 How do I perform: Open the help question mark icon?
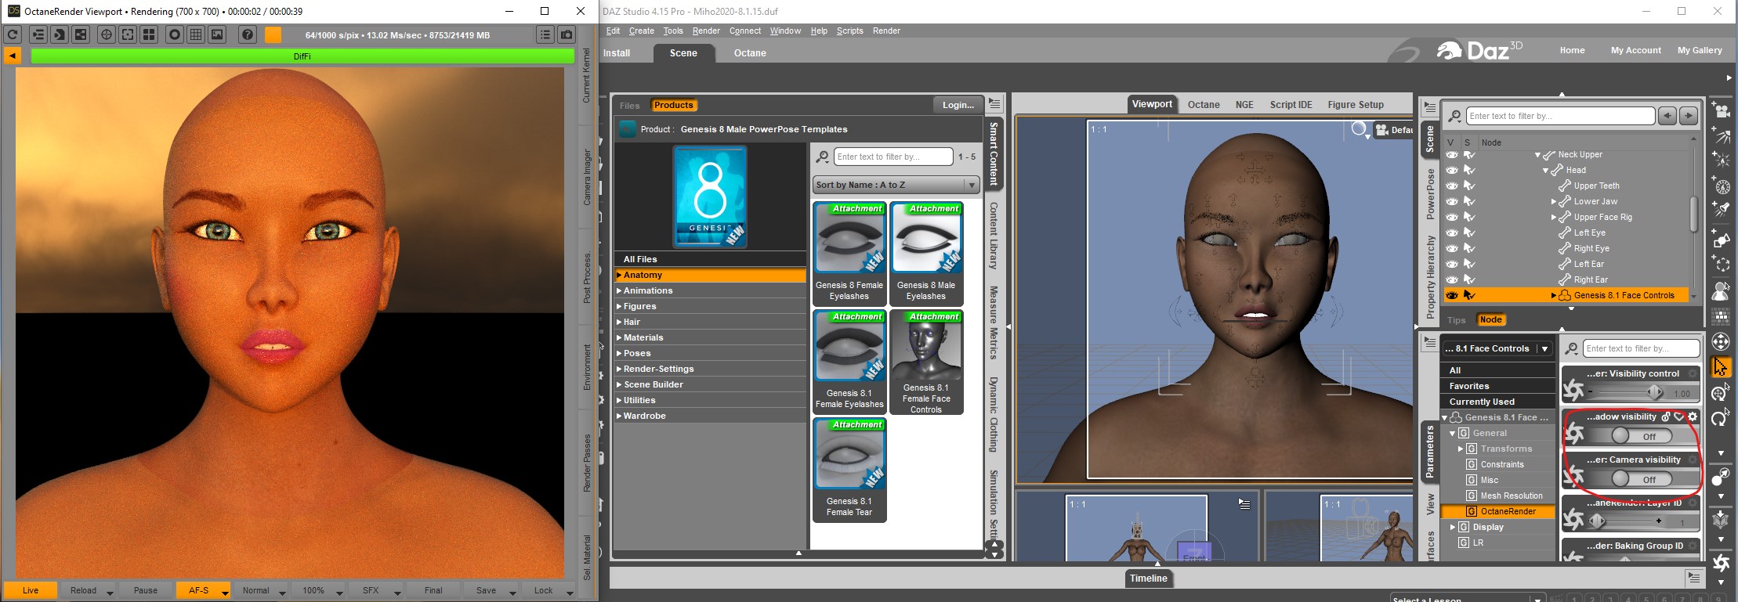[x=248, y=34]
